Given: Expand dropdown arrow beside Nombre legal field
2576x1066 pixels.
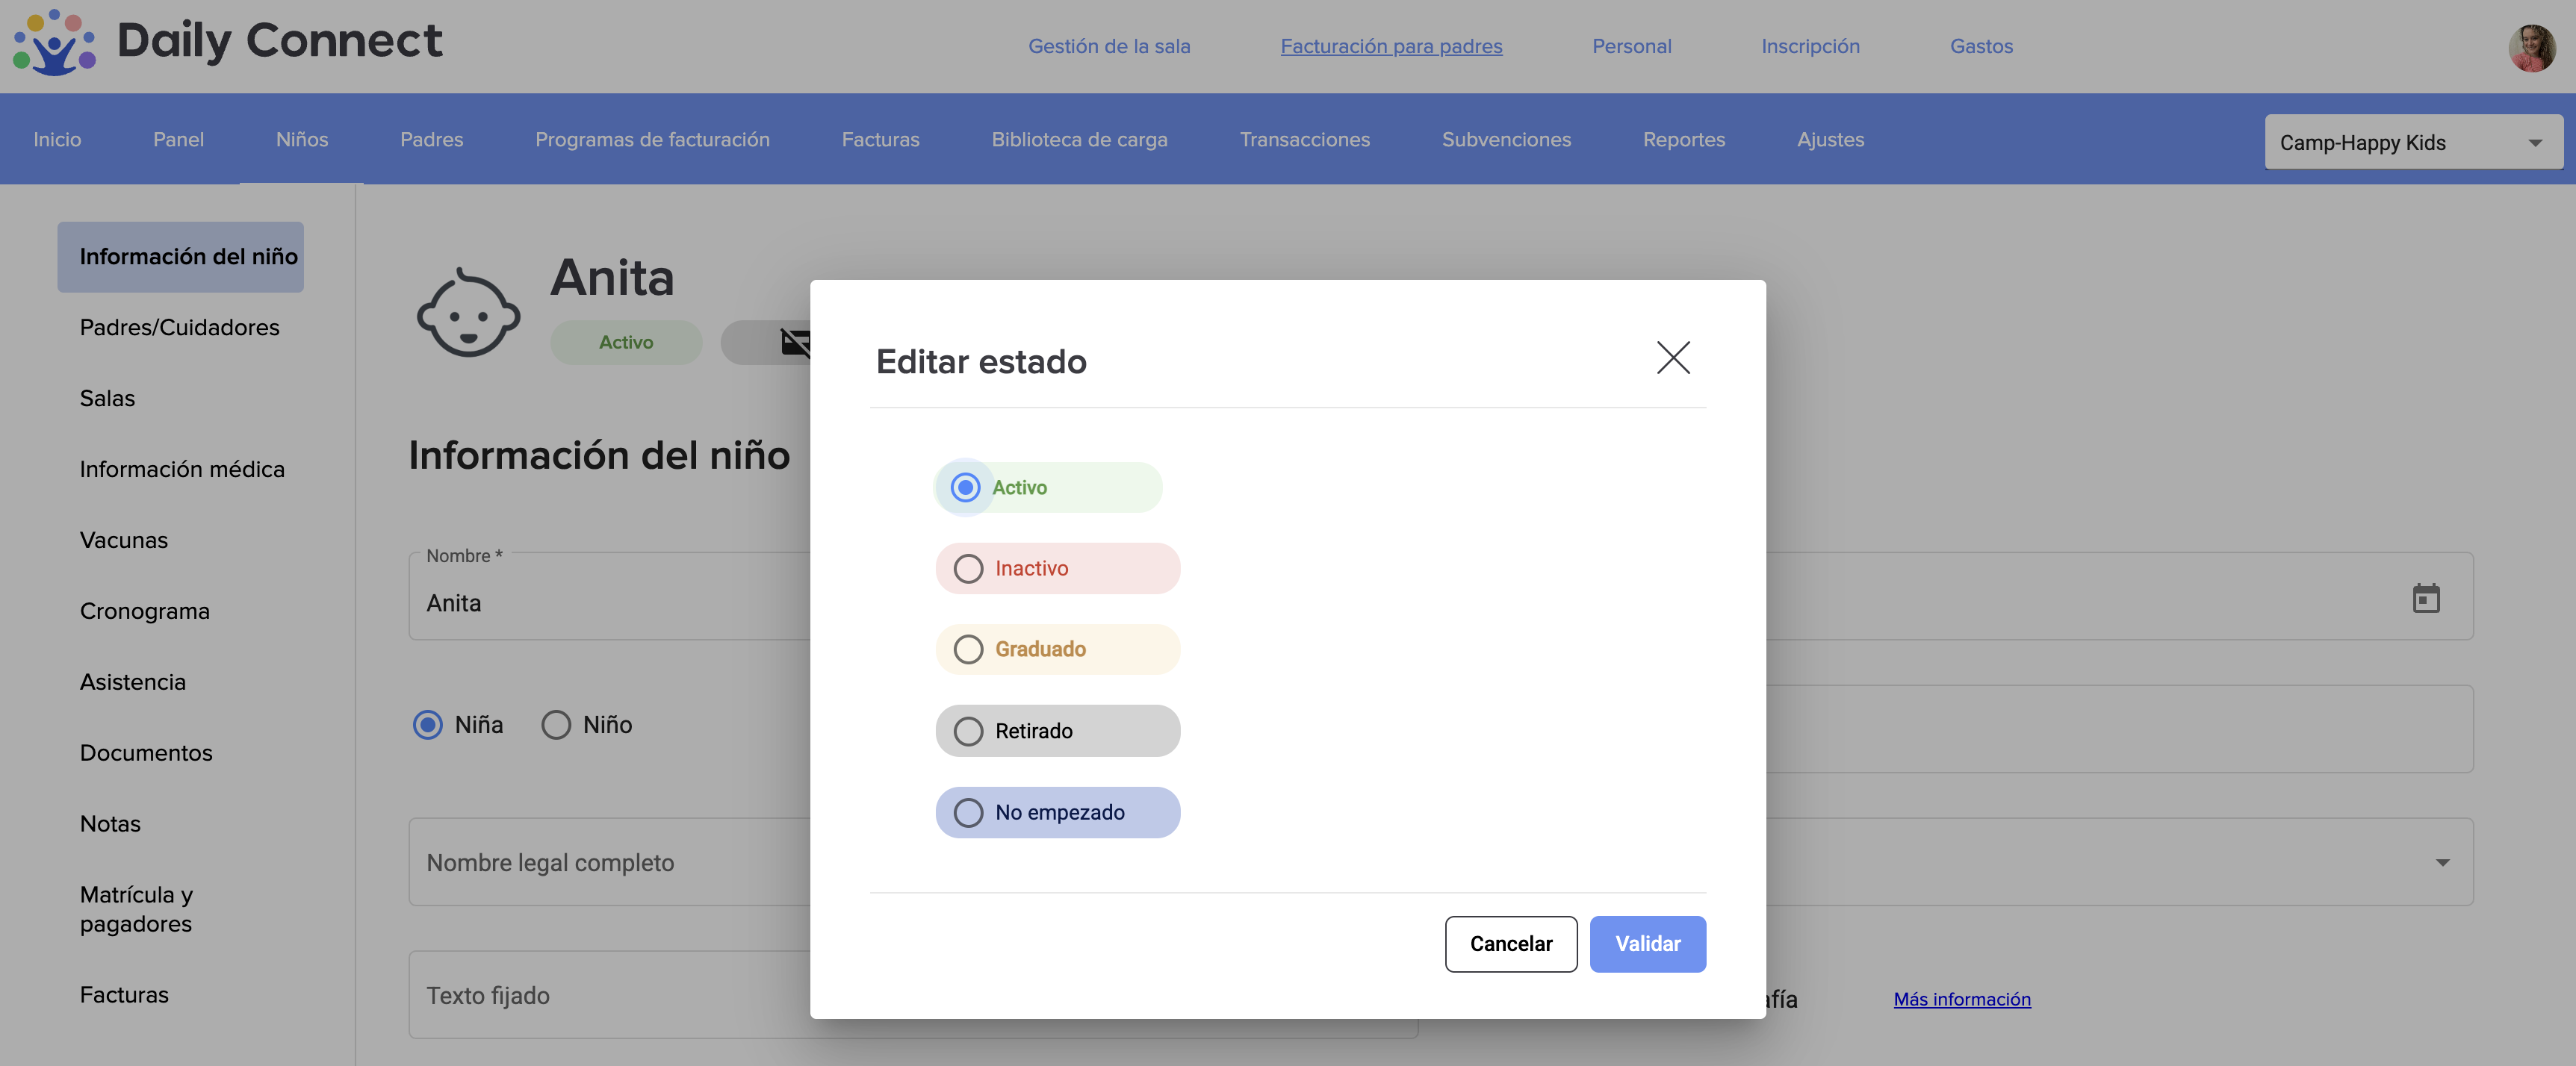Looking at the screenshot, I should pos(2441,862).
